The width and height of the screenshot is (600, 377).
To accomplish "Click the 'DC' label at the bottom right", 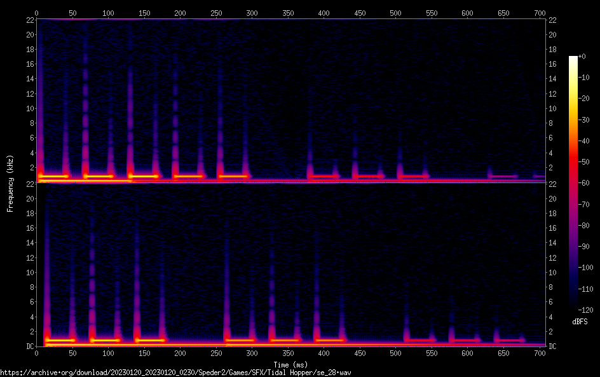I will click(x=553, y=346).
